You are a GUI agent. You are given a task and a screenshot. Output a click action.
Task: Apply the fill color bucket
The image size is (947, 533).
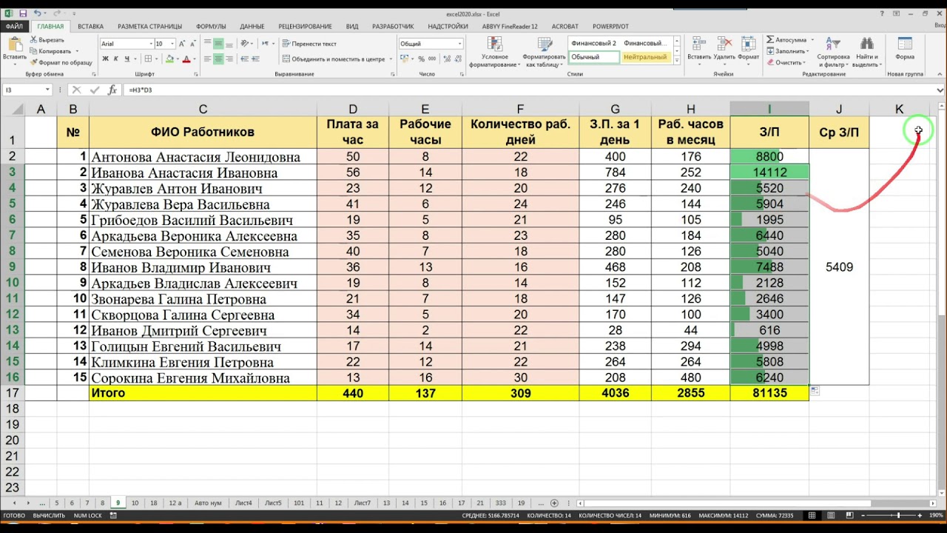pyautogui.click(x=170, y=58)
